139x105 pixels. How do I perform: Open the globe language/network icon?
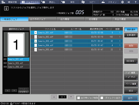(x=122, y=2)
